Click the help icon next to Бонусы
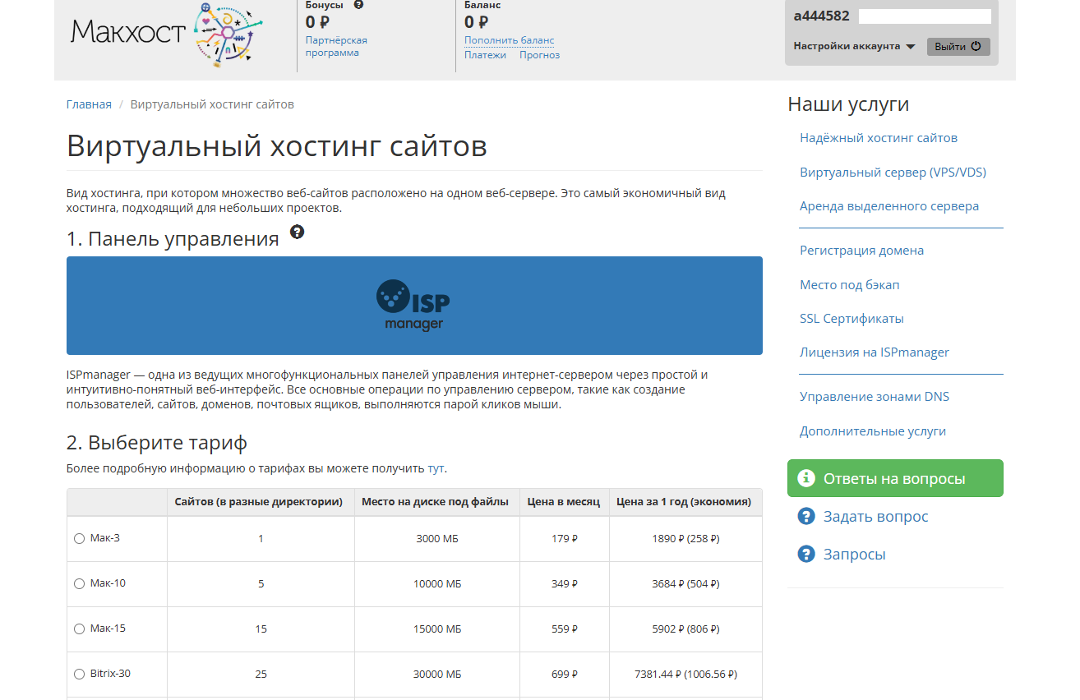The height and width of the screenshot is (700, 1080). pos(358,5)
